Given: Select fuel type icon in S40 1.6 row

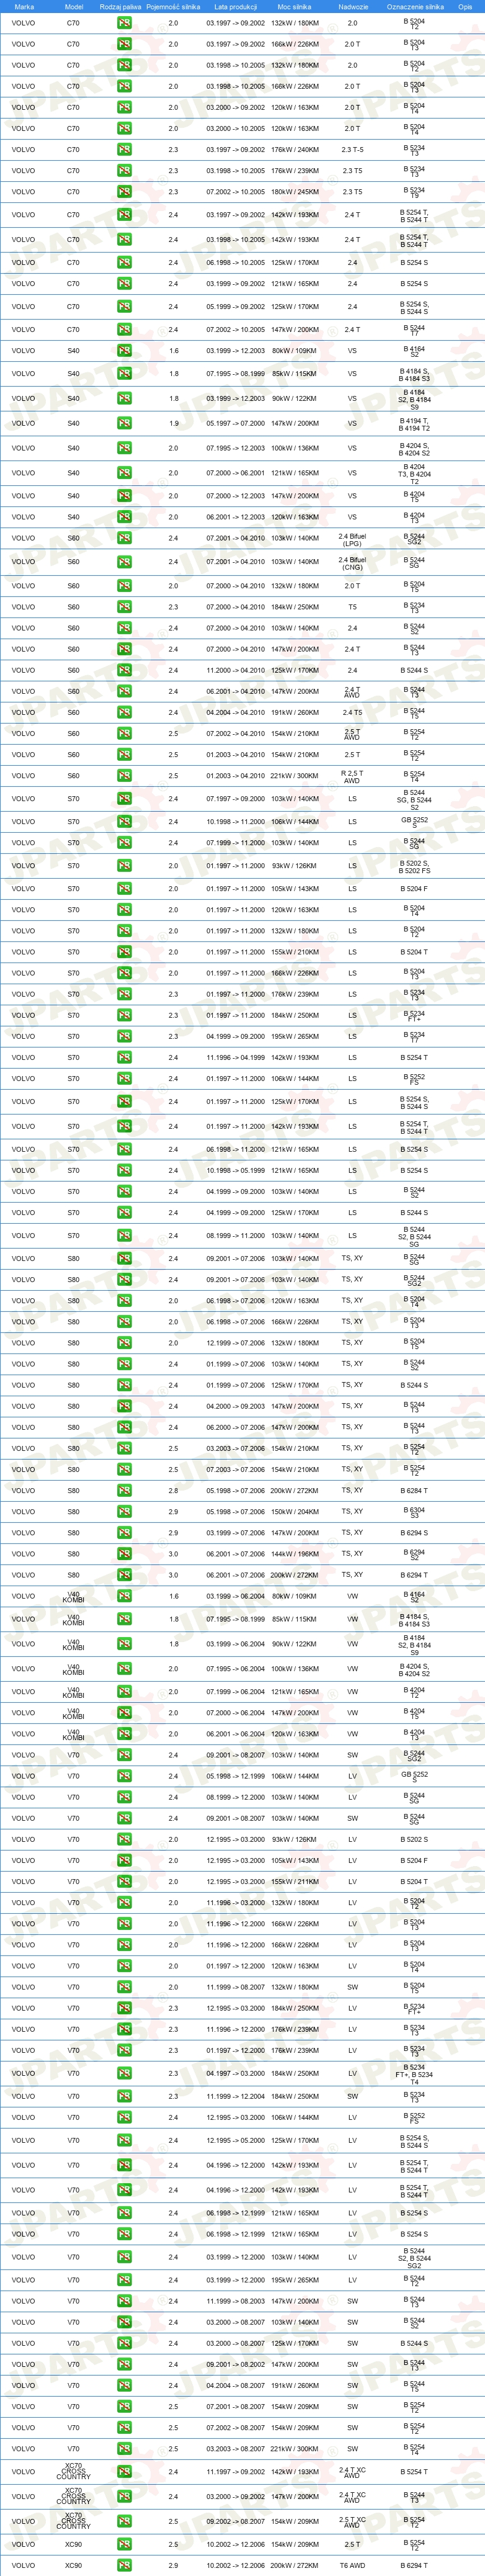Looking at the screenshot, I should [124, 350].
